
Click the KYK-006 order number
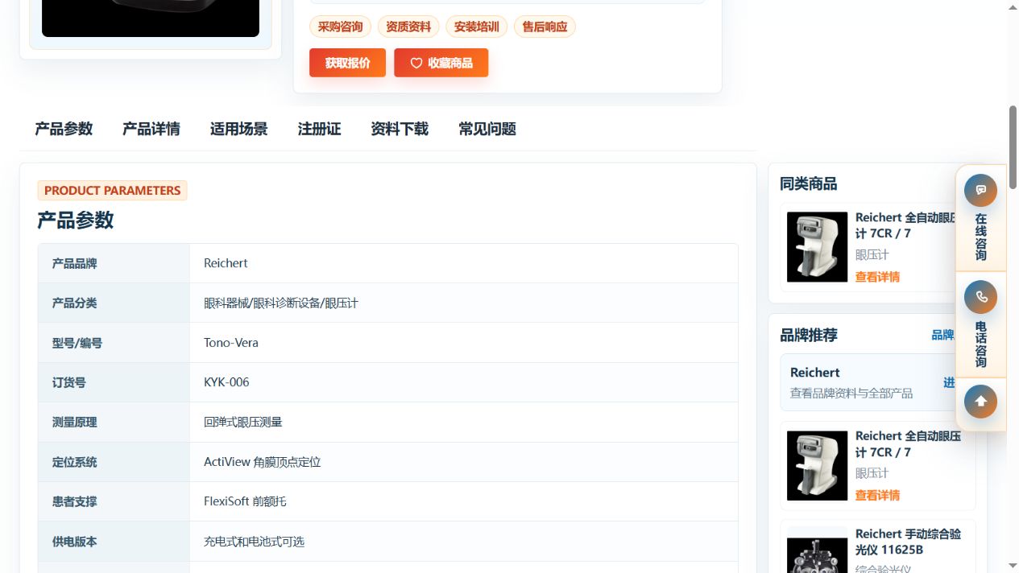(226, 382)
